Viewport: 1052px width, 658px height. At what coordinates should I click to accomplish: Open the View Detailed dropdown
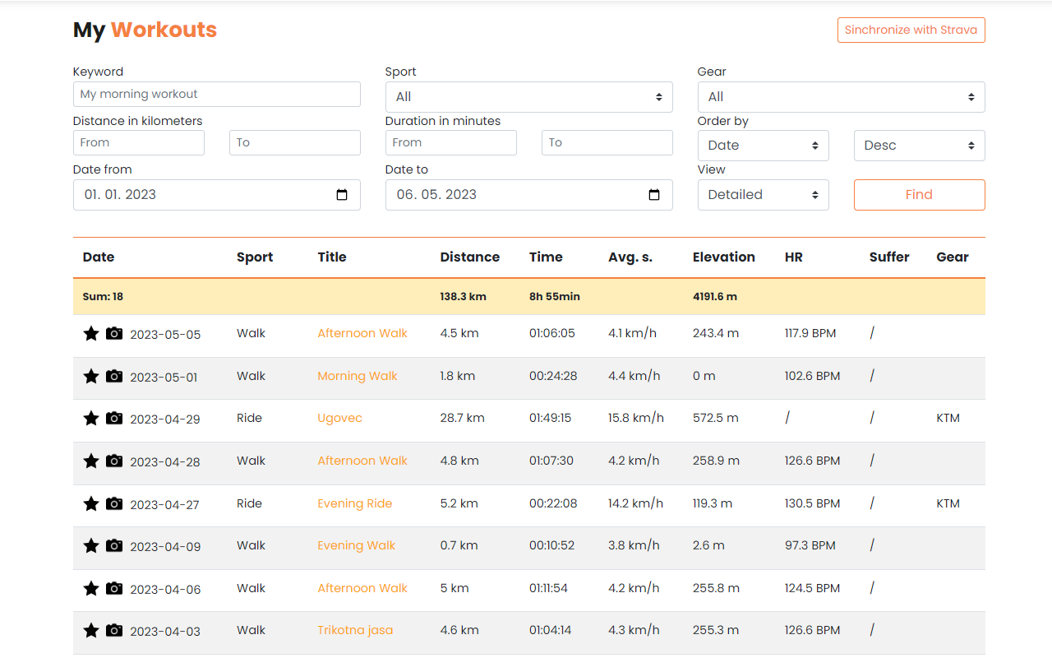(763, 195)
